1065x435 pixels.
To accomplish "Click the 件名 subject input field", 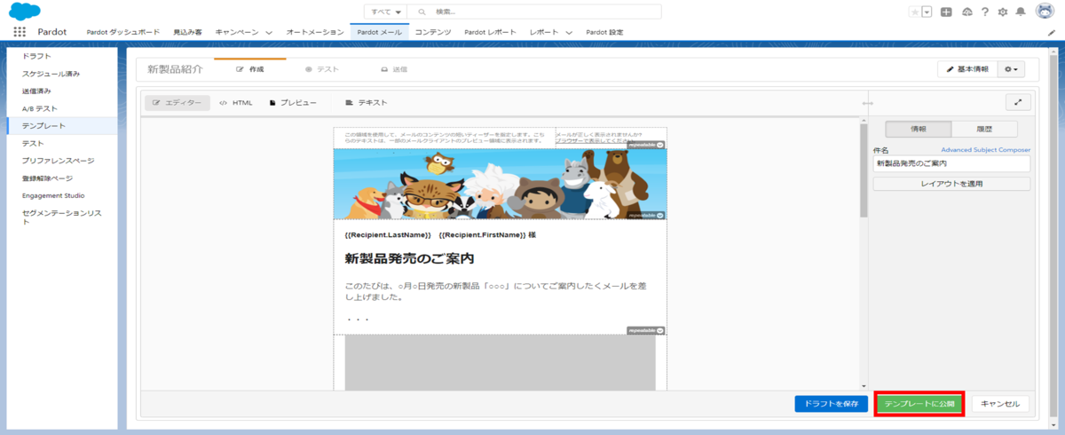I will 951,164.
